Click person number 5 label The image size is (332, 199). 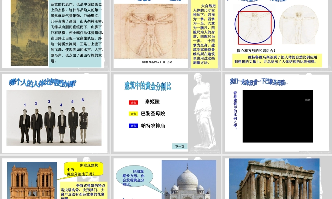(x=72, y=101)
